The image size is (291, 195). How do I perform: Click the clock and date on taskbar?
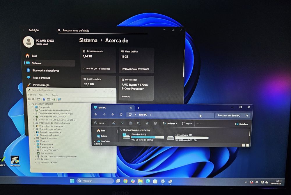[x=276, y=182]
